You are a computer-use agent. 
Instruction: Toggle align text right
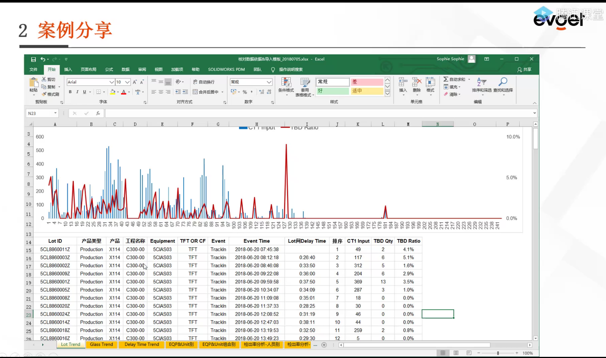[168, 92]
